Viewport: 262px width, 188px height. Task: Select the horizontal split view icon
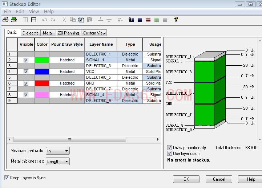pos(33,20)
